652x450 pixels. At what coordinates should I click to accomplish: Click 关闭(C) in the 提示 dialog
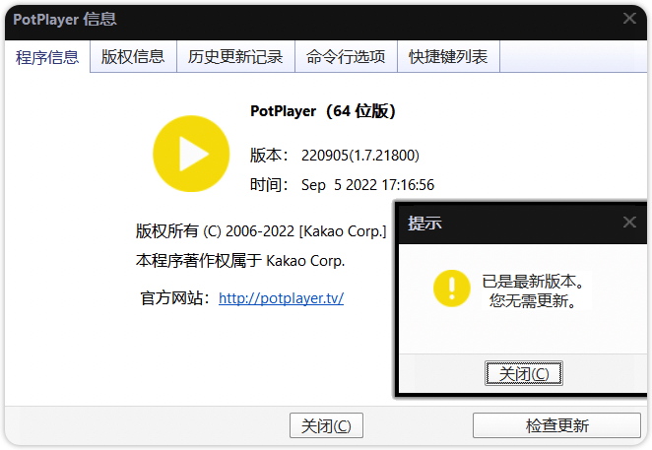click(524, 373)
